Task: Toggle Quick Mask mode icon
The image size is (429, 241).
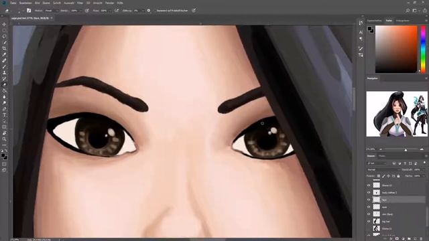Action: pos(4,164)
